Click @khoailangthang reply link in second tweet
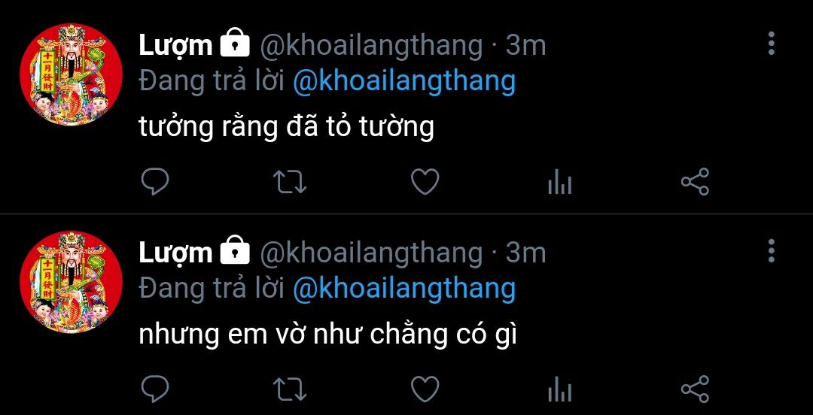This screenshot has width=813, height=415. (404, 289)
